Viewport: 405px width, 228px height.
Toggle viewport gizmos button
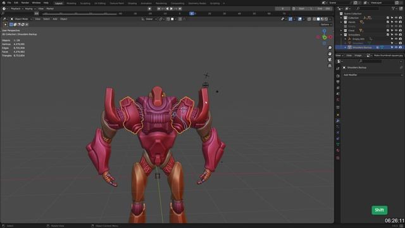point(290,19)
